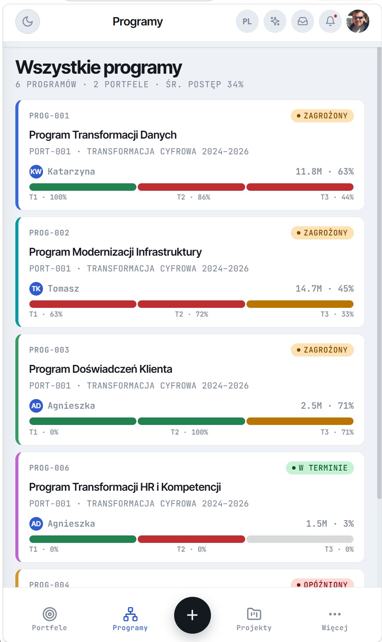Click T3 gray progress bar of PROG-006
This screenshot has height=642, width=382.
coord(300,539)
